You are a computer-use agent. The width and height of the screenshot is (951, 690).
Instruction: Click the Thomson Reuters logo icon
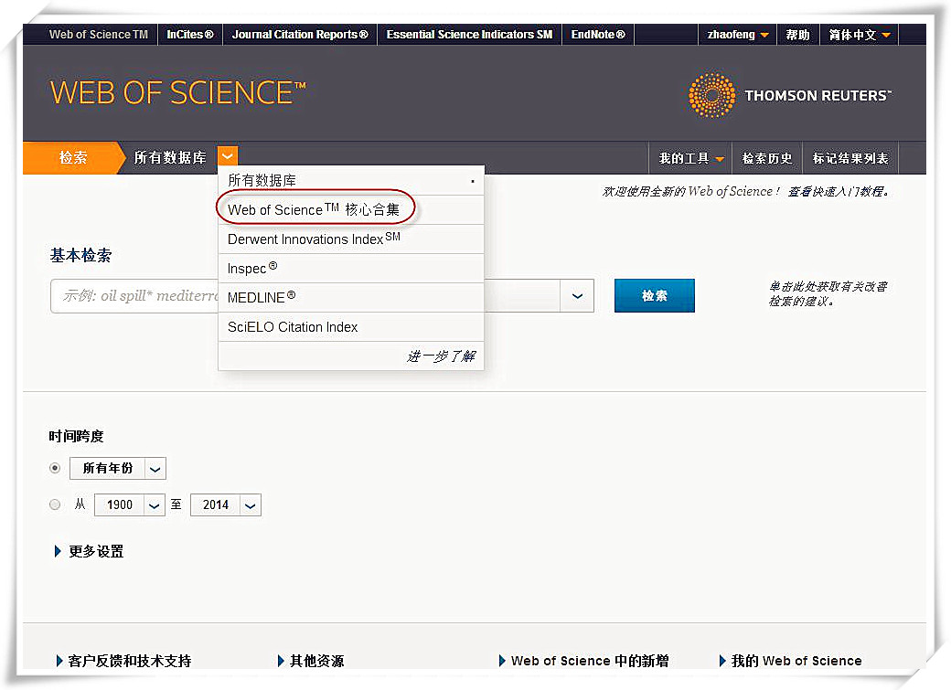click(712, 95)
